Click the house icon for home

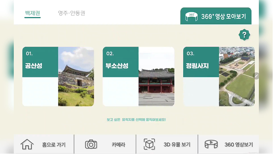click(x=27, y=144)
